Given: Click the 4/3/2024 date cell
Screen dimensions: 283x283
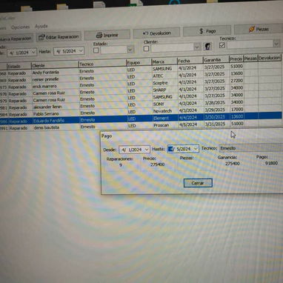Looking at the screenshot, I should (190, 110).
